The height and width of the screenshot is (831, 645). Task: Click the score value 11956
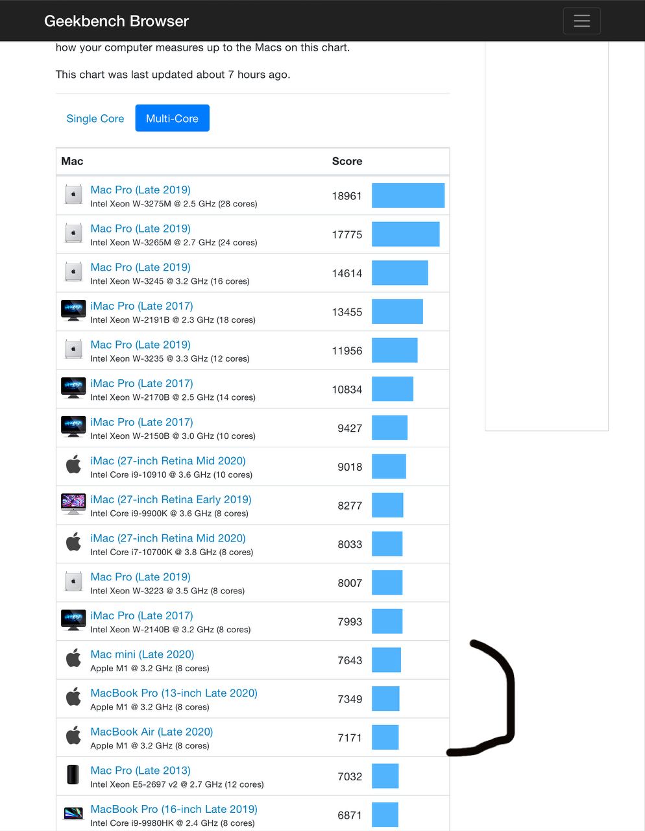[347, 351]
